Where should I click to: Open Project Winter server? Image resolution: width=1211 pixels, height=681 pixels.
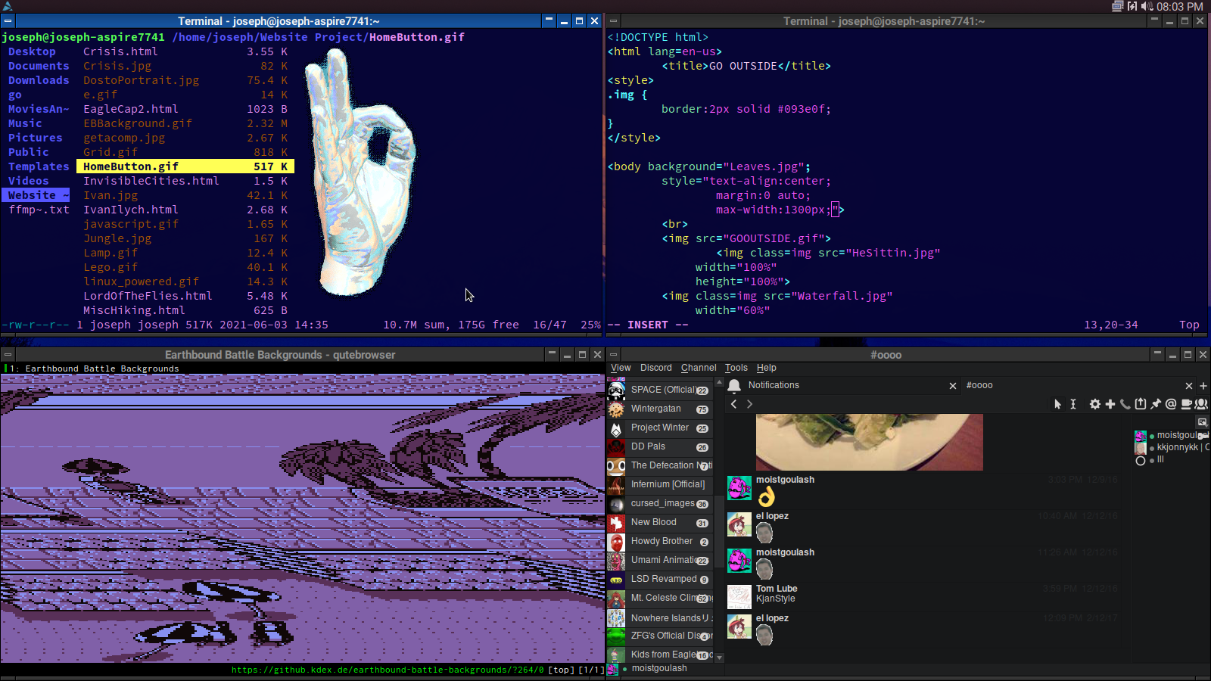pyautogui.click(x=659, y=428)
